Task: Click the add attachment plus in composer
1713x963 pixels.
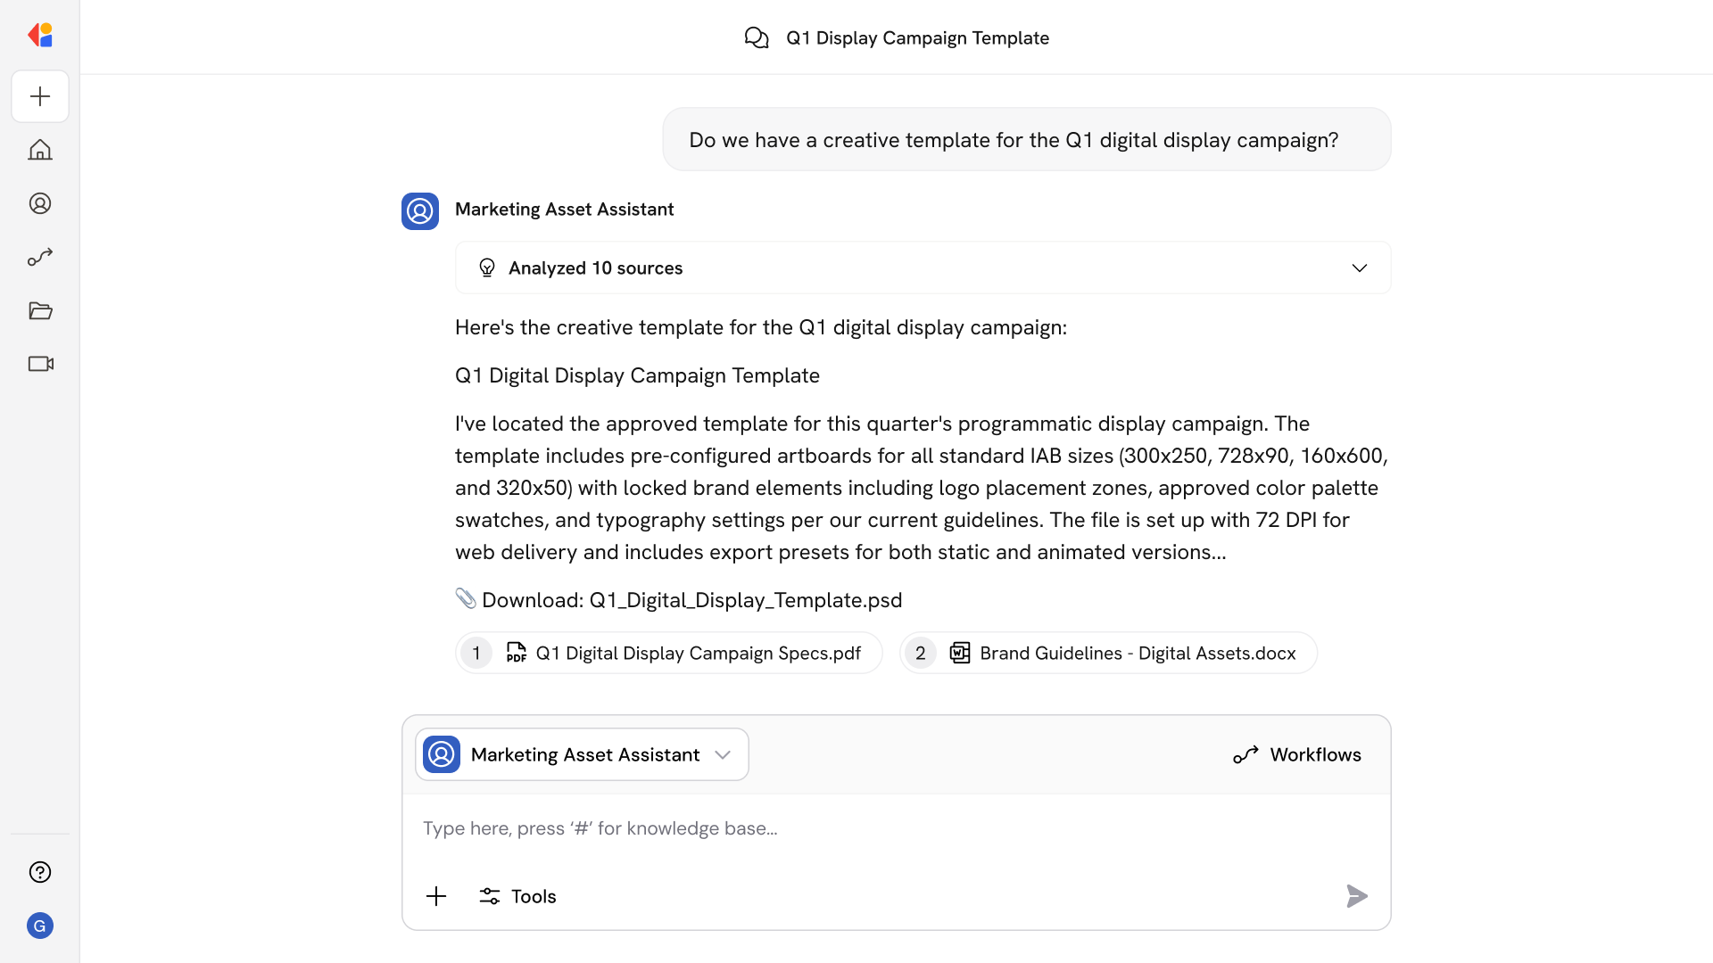Action: click(436, 896)
